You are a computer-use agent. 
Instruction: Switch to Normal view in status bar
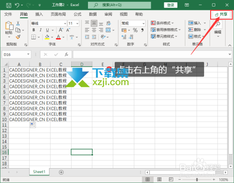[147, 179]
